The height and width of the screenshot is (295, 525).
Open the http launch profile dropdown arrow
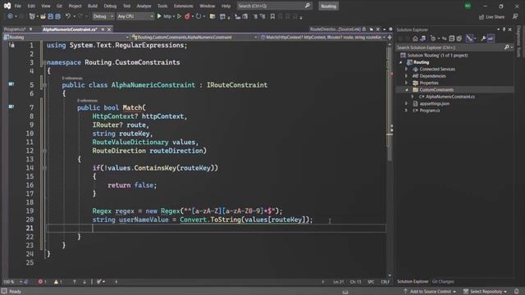[x=174, y=16]
